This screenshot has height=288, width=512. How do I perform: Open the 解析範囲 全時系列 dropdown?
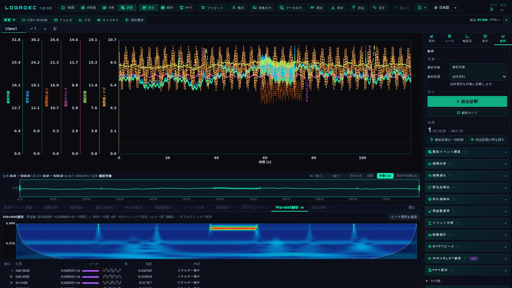(478, 76)
